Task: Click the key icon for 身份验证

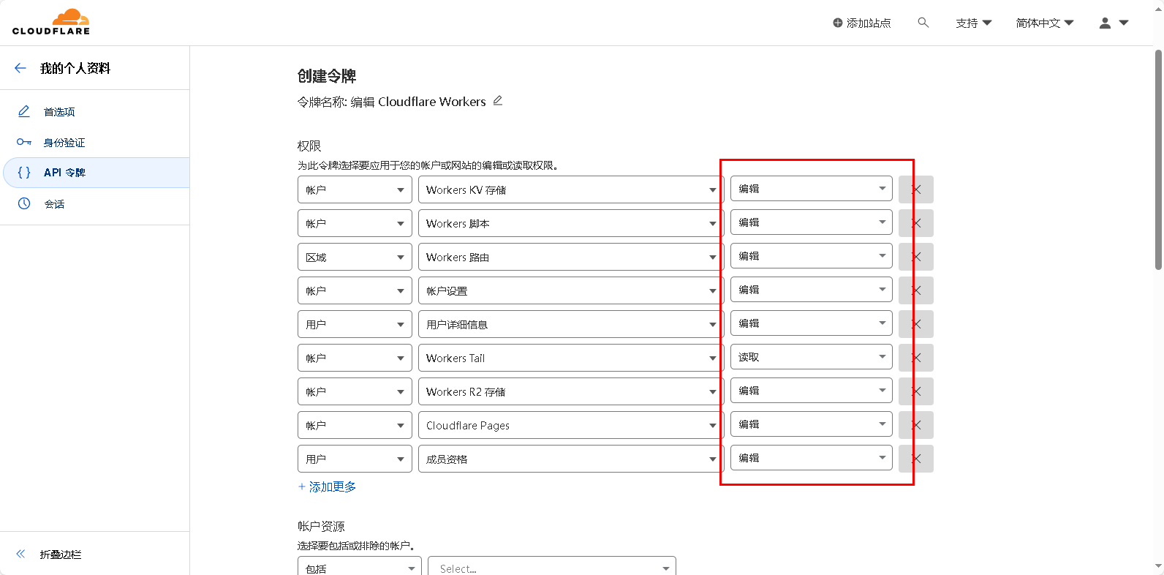Action: pos(24,142)
